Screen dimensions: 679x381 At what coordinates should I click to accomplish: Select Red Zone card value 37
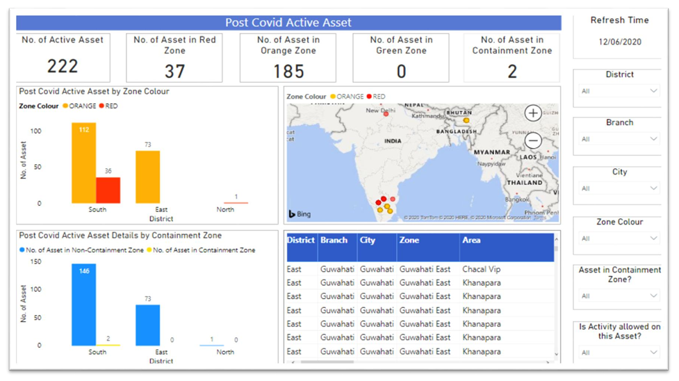click(x=174, y=72)
